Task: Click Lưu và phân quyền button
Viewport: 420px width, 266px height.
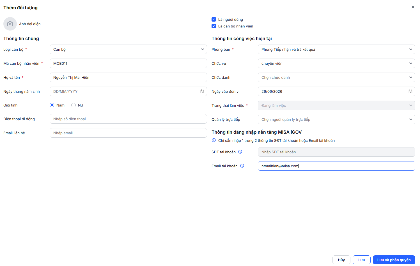Action: click(394, 260)
